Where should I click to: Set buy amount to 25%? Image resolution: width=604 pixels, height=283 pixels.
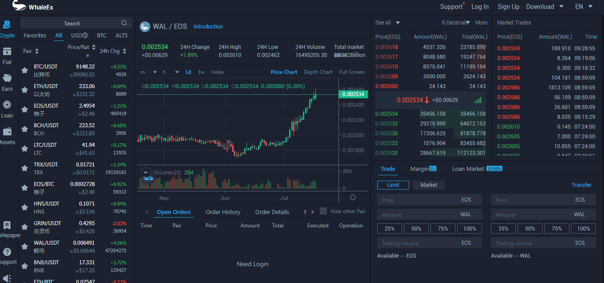390,229
